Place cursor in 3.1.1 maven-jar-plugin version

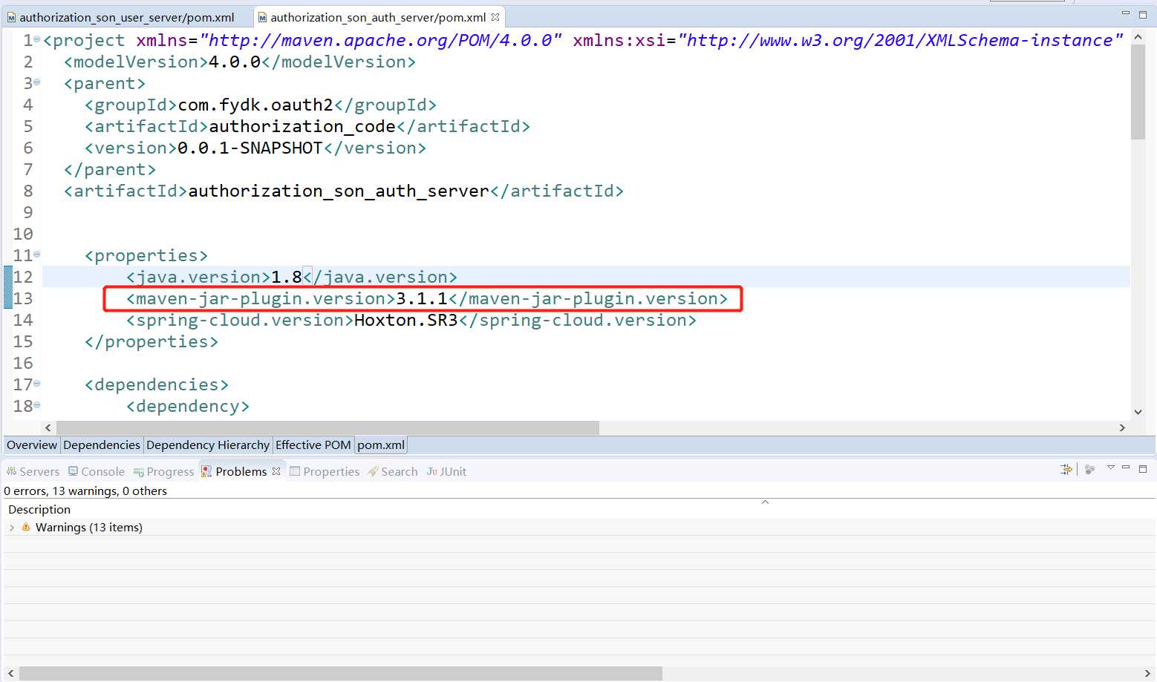coord(421,298)
